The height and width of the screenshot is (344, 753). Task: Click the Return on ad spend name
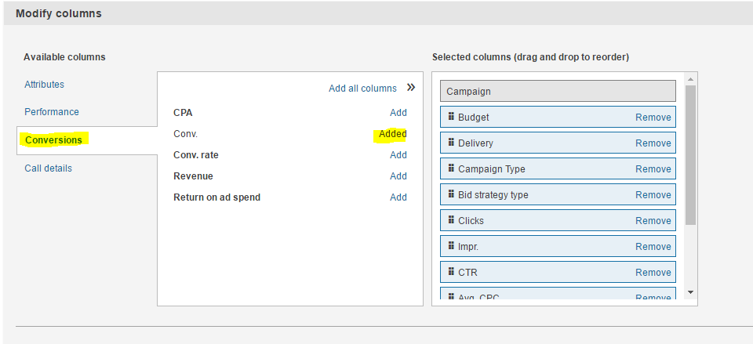[x=217, y=197]
